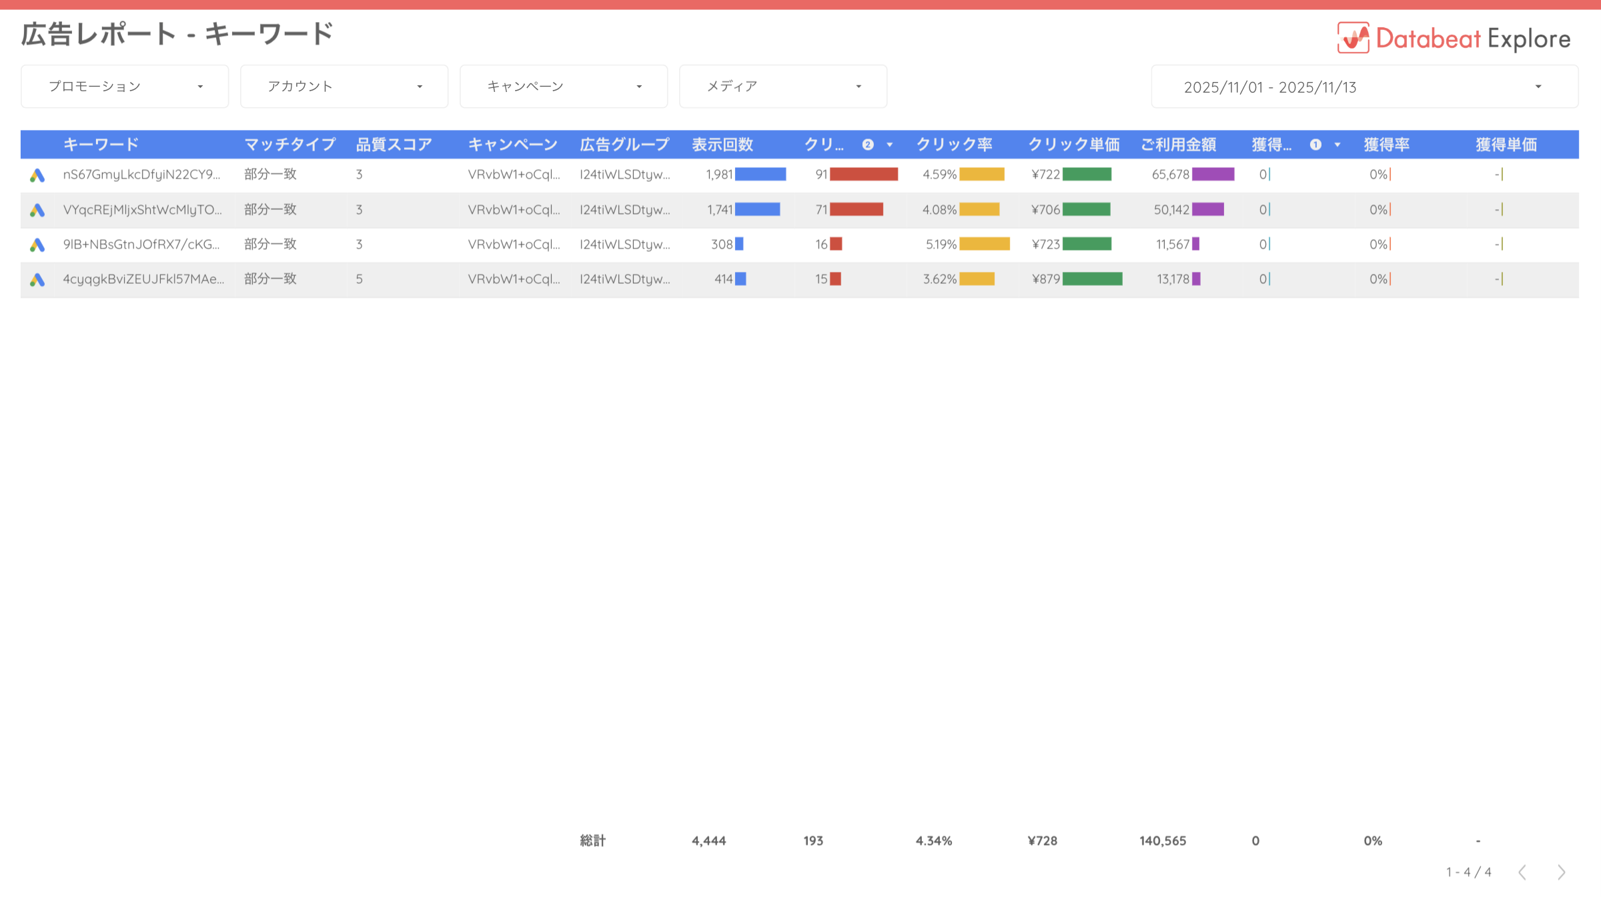Viewport: 1601px width, 897px height.
Task: Select the nS67GmyLkcDfyiN22CY9 keyword cell
Action: [x=141, y=175]
